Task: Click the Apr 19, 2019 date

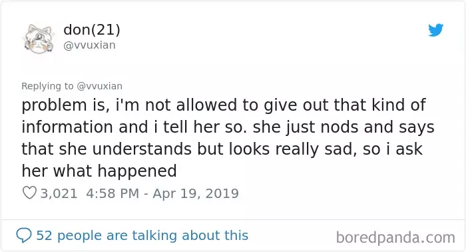Action: pos(196,193)
